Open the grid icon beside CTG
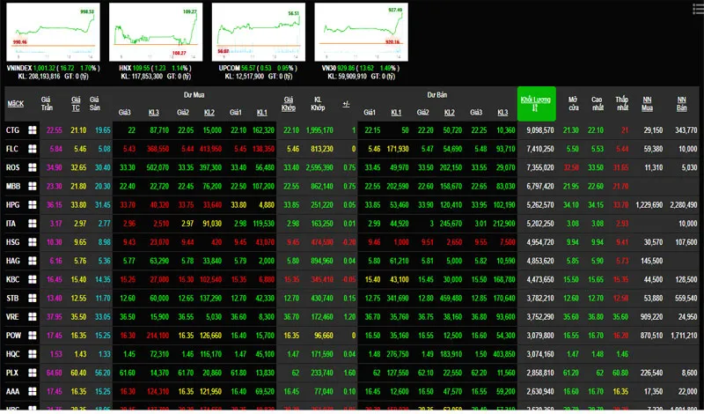This screenshot has width=704, height=414. coord(33,129)
